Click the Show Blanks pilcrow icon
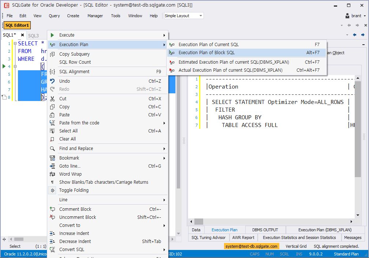 pos(52,182)
